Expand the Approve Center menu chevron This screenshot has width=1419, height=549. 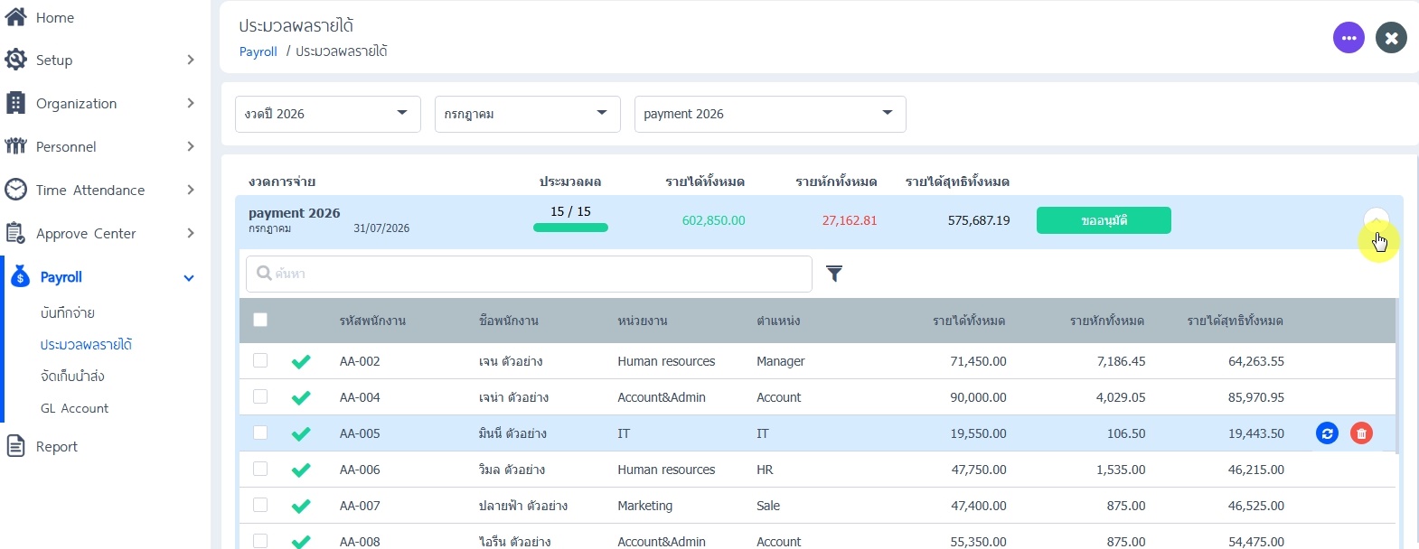tap(190, 233)
